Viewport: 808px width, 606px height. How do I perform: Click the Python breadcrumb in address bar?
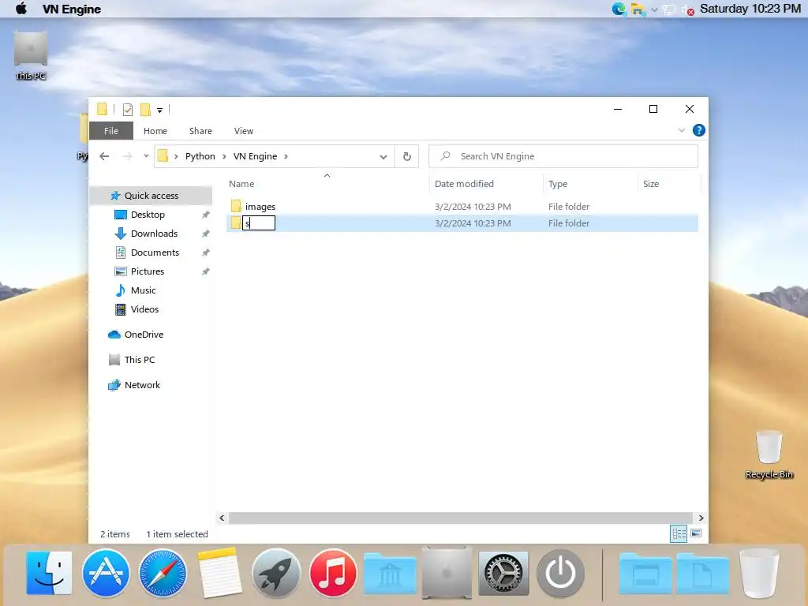200,156
